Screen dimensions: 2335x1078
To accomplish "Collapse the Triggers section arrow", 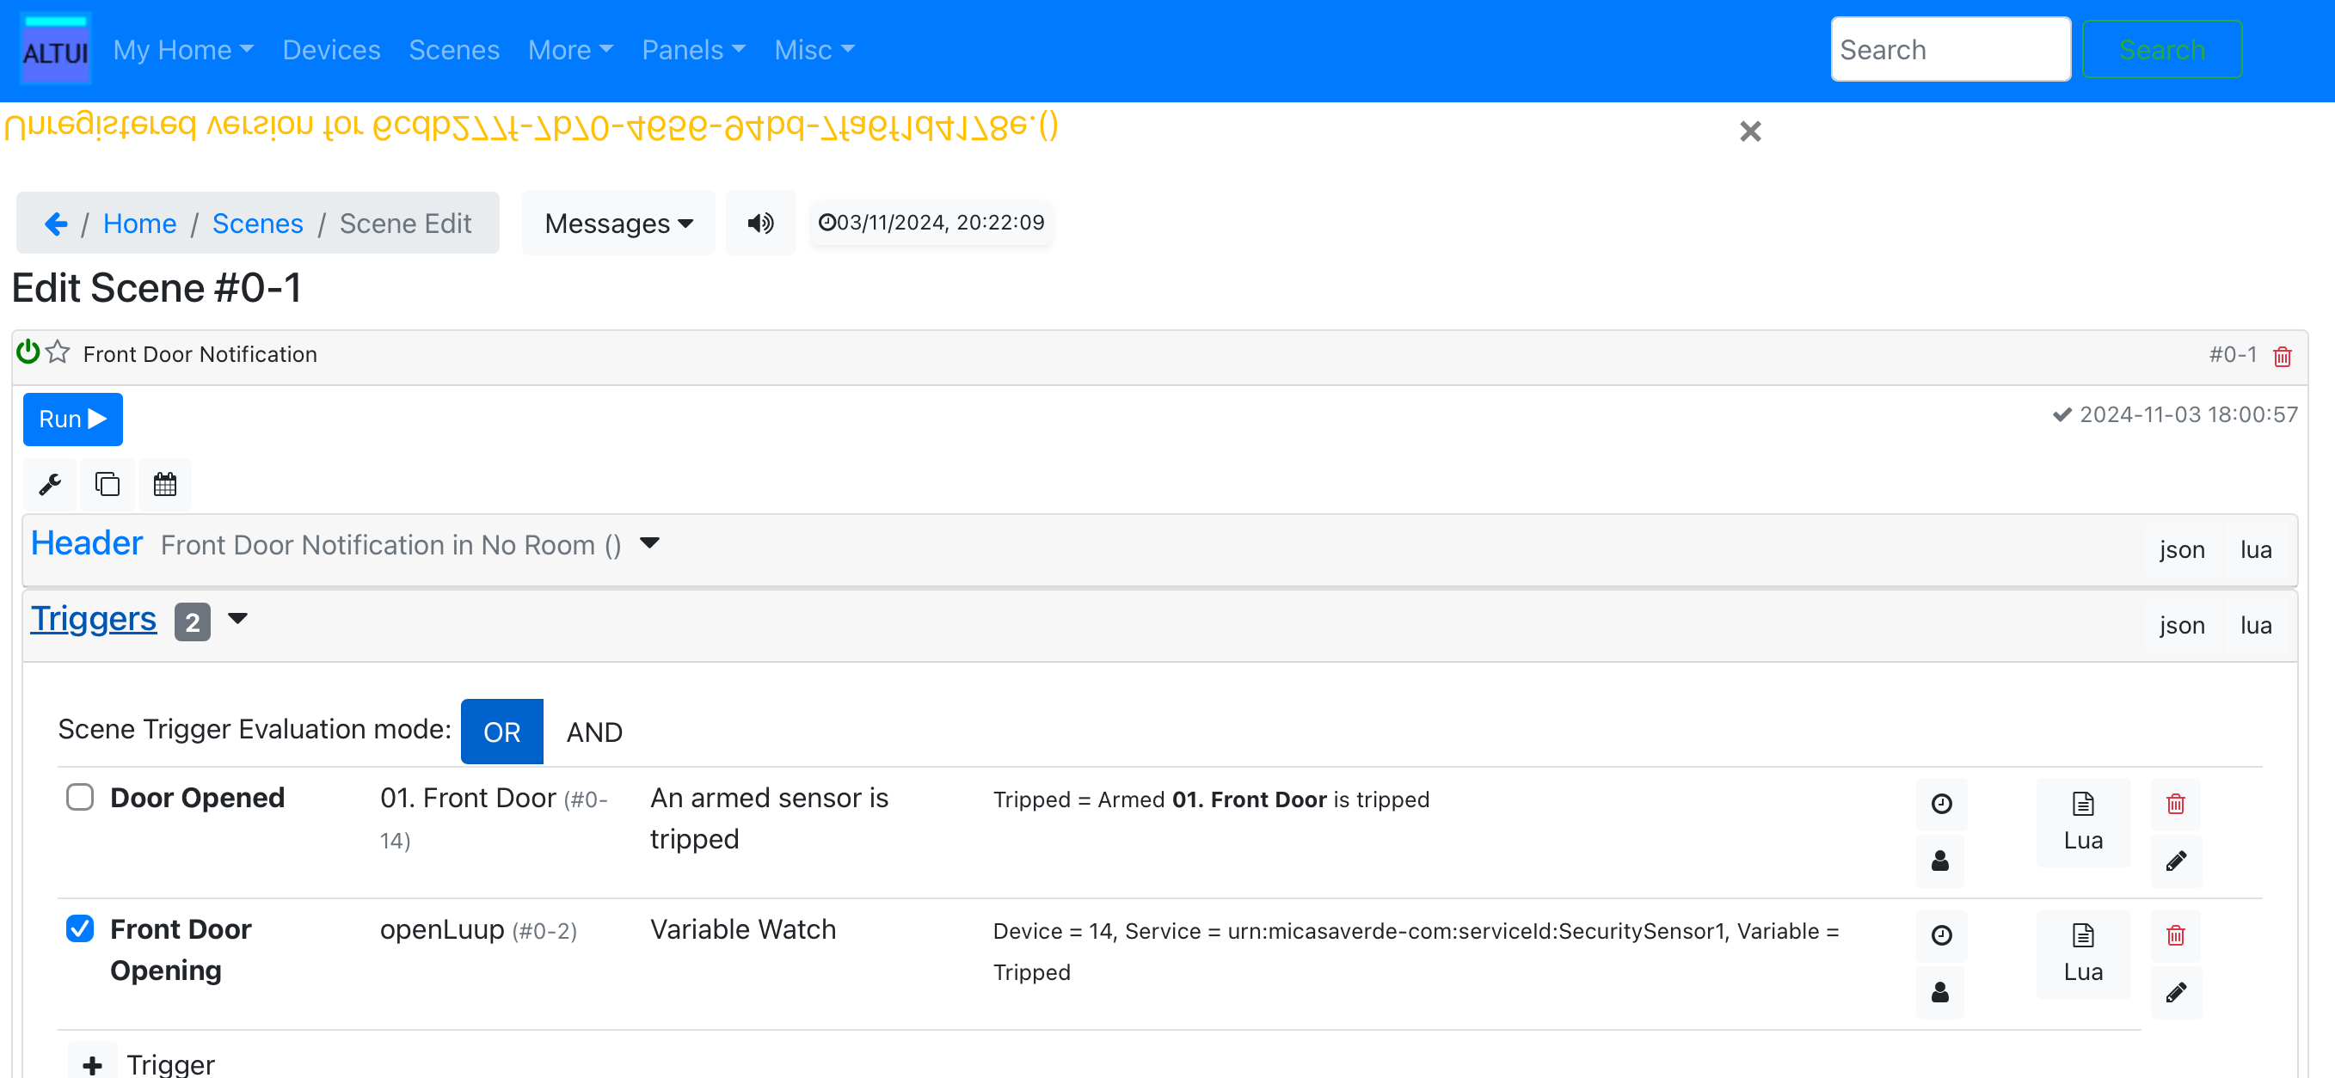I will [237, 619].
